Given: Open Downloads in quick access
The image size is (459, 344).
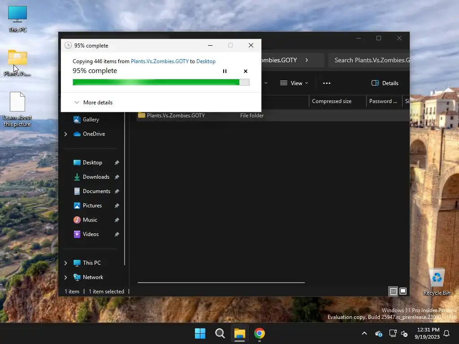Looking at the screenshot, I should coord(96,176).
